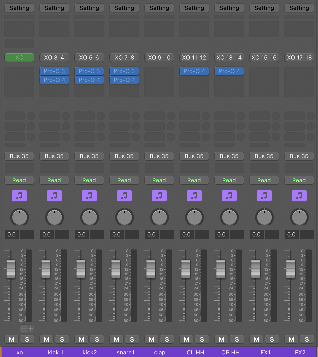Solo the snare1 channel
This screenshot has width=318, height=357.
click(132, 339)
